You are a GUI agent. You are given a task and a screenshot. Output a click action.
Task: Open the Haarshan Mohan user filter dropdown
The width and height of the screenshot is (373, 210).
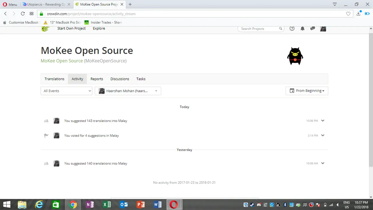tap(128, 91)
